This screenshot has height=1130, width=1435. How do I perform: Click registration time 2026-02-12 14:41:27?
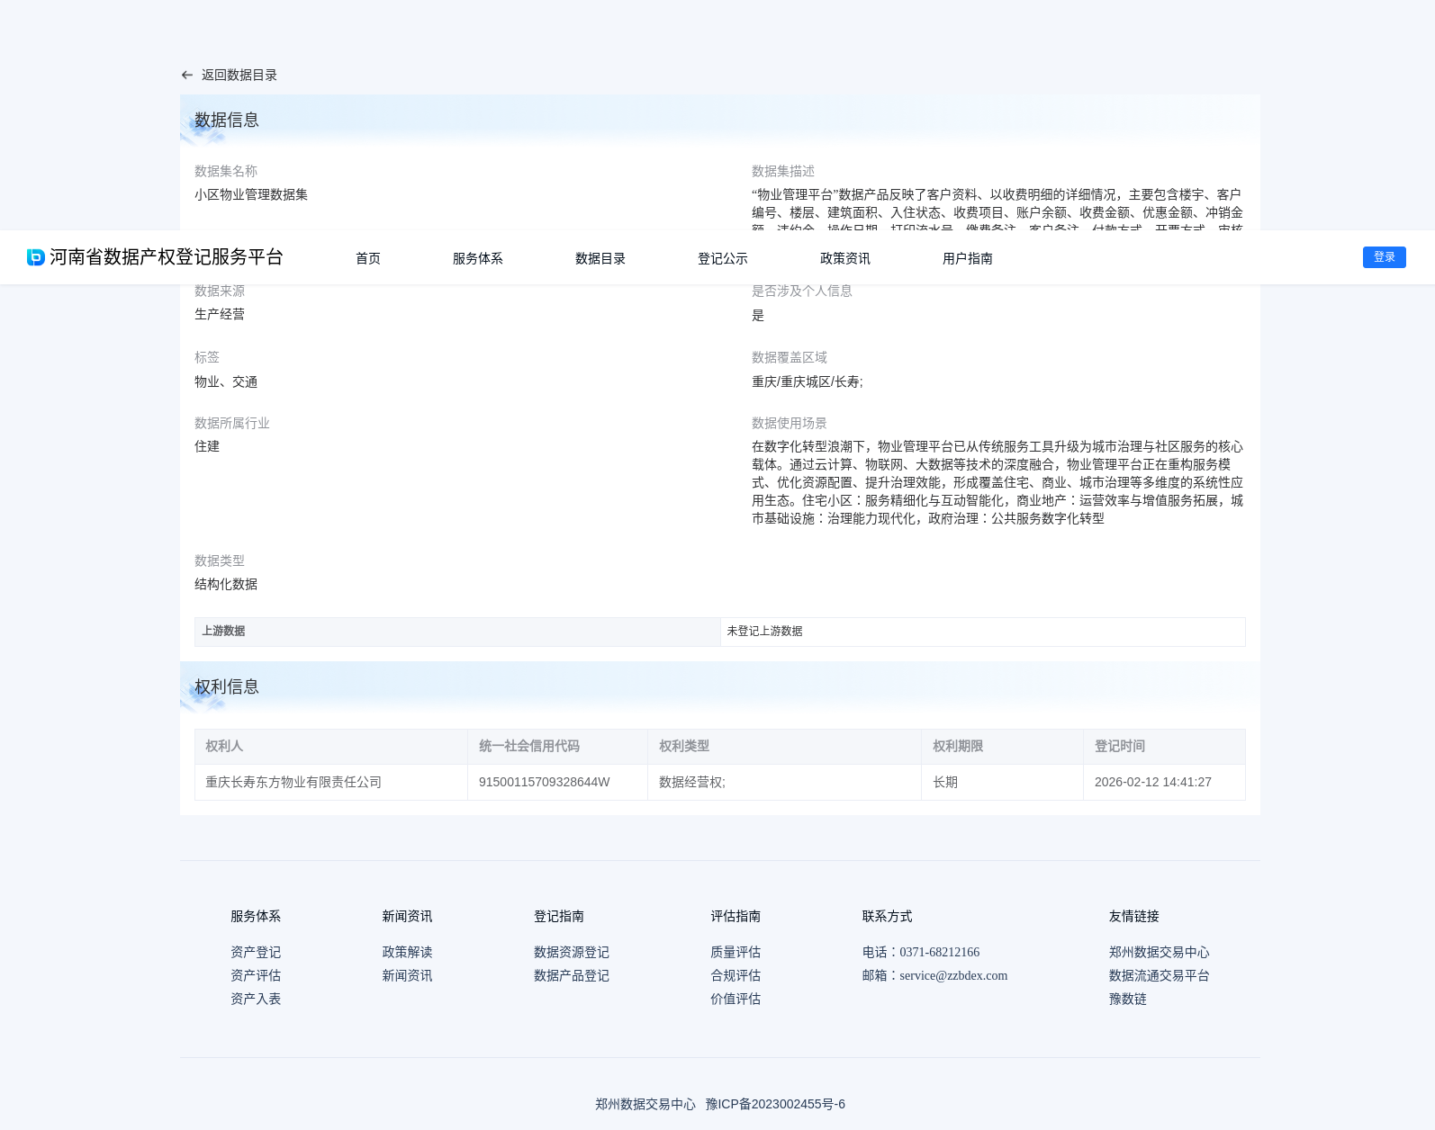pos(1153,782)
